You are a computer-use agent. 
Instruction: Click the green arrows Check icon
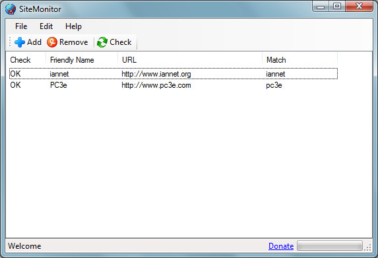102,42
